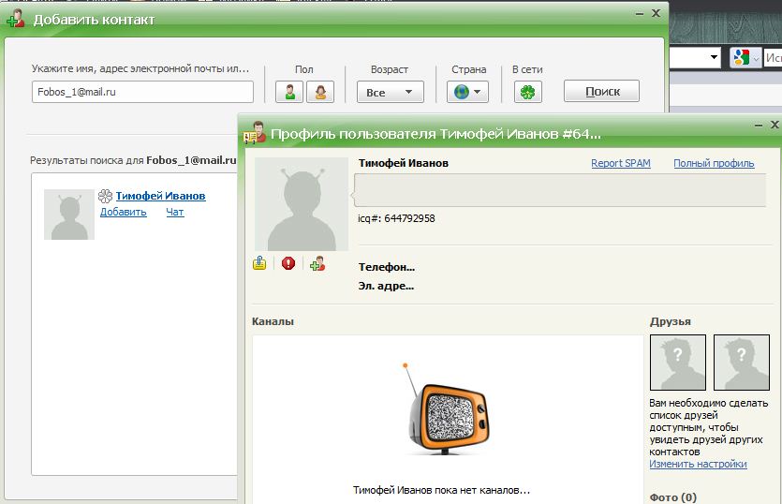Minimize the profile window

click(x=759, y=125)
